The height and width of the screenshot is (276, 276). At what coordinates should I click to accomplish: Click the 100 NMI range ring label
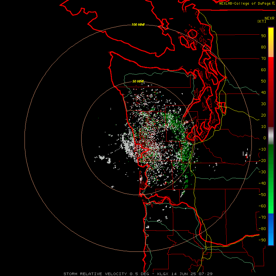pos(138,25)
